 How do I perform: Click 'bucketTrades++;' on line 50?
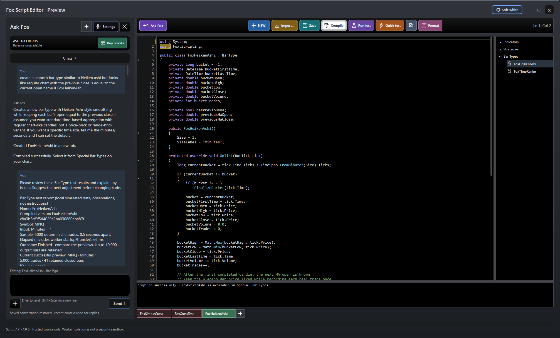coord(193,265)
